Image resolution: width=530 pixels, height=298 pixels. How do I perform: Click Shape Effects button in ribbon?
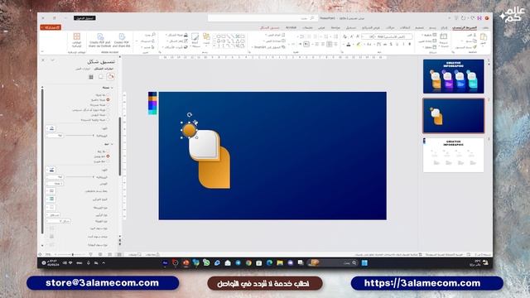point(176,47)
